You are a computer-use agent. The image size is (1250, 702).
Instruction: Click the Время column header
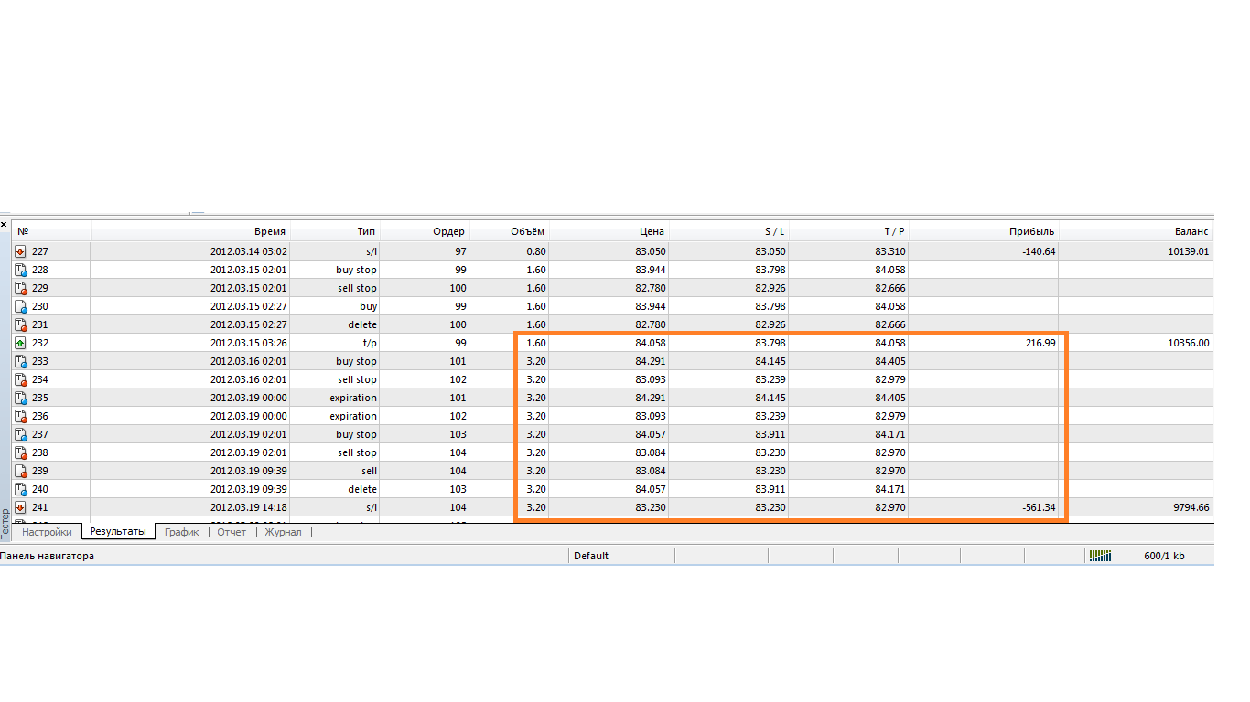coord(190,231)
